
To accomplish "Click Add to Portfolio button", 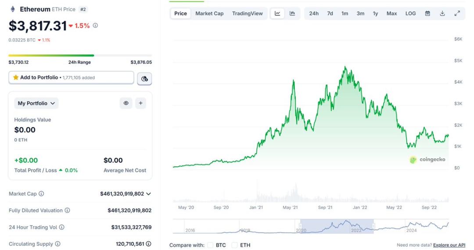I will pyautogui.click(x=71, y=78).
